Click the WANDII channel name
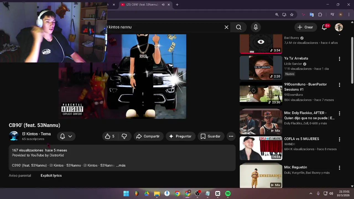 click(x=290, y=144)
